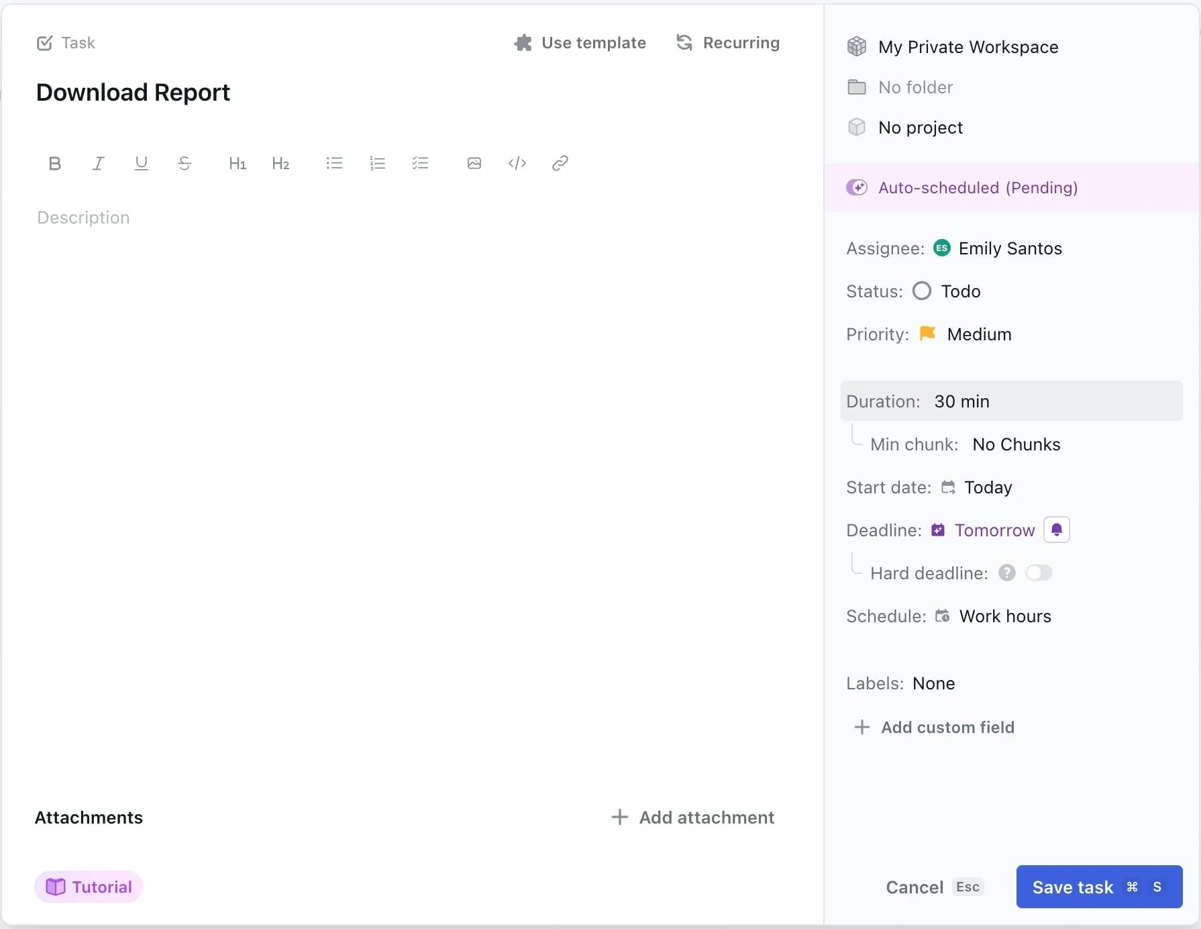Viewport: 1201px width, 929px height.
Task: Click the Task checkbox icon
Action: point(44,43)
